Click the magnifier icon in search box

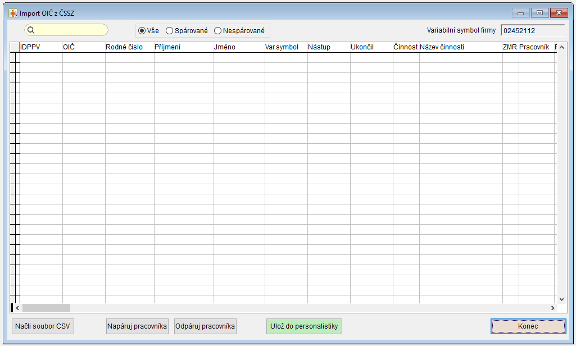[x=31, y=30]
